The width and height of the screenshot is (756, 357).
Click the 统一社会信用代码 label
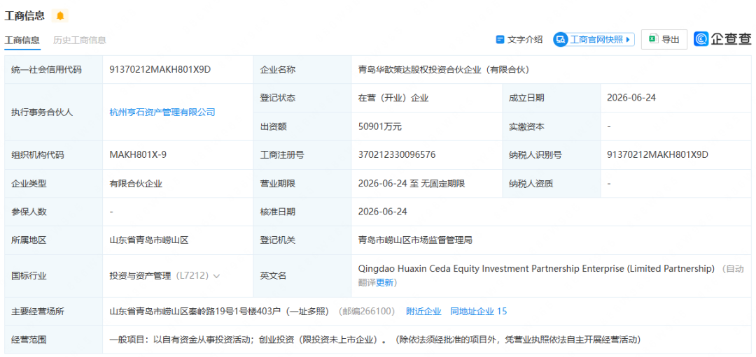[46, 69]
